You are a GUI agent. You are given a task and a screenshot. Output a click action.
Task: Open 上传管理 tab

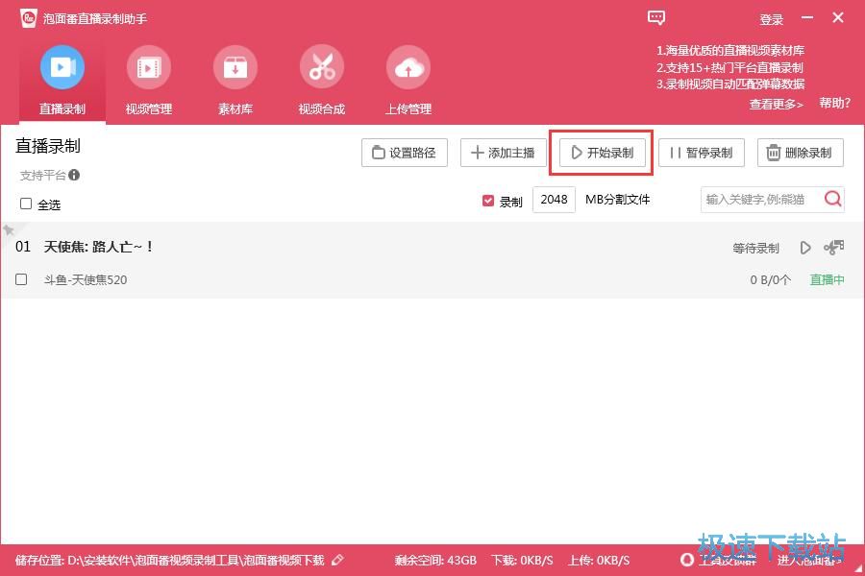pos(408,81)
